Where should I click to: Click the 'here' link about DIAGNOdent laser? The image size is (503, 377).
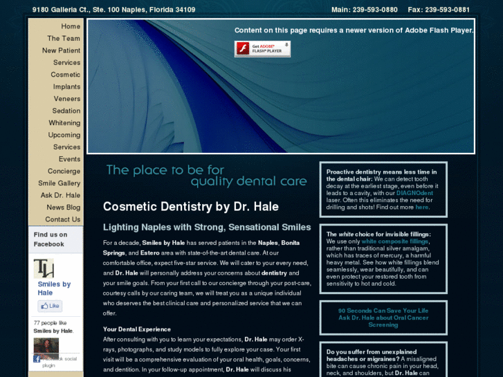tap(421, 208)
